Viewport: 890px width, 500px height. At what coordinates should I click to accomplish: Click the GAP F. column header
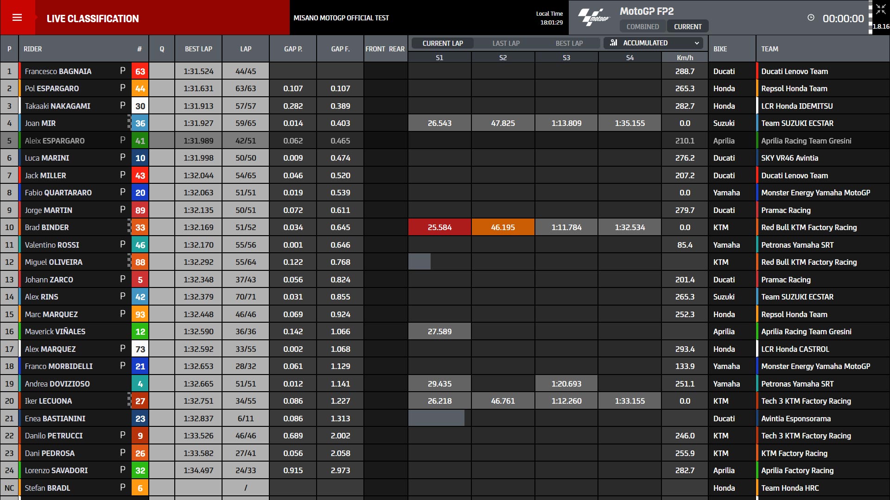[340, 49]
